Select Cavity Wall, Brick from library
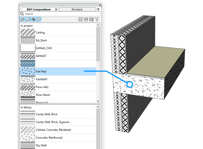The height and width of the screenshot is (149, 203). pos(58,114)
